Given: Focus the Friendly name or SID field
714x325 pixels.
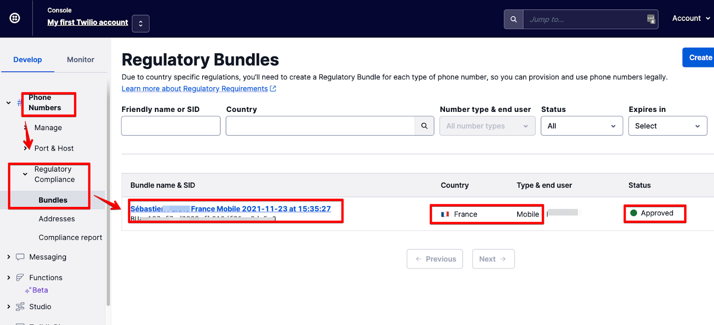Looking at the screenshot, I should click(x=171, y=126).
